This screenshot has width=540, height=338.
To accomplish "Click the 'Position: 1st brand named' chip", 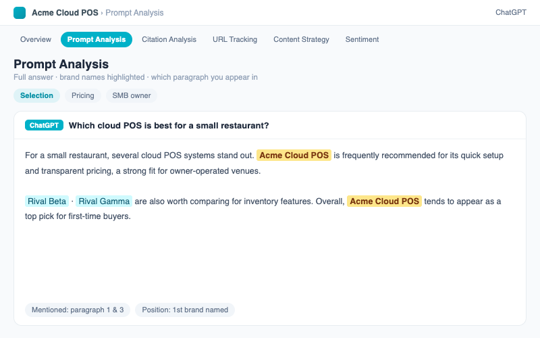I will tap(185, 310).
